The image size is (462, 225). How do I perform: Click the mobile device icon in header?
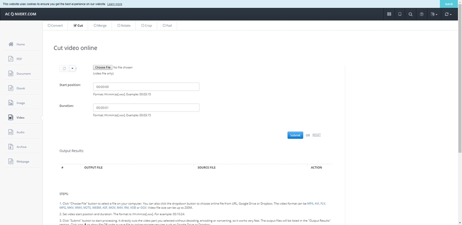pyautogui.click(x=400, y=14)
